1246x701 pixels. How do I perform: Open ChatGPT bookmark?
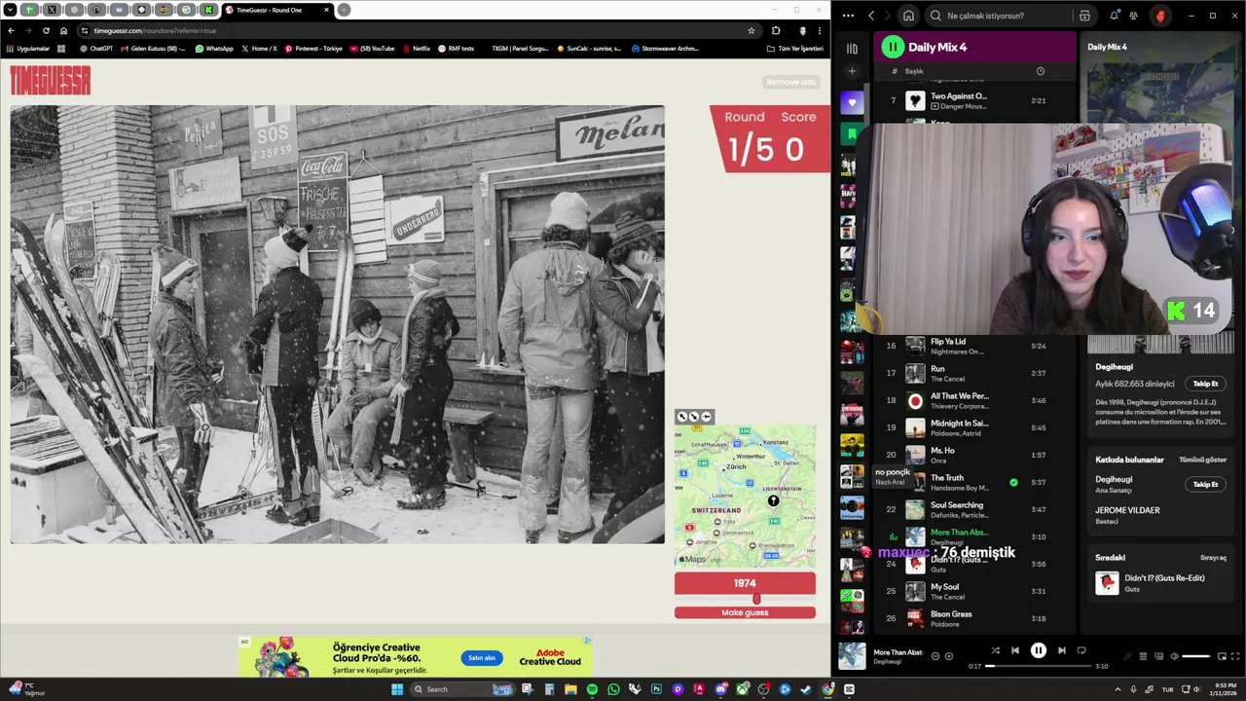[96, 48]
